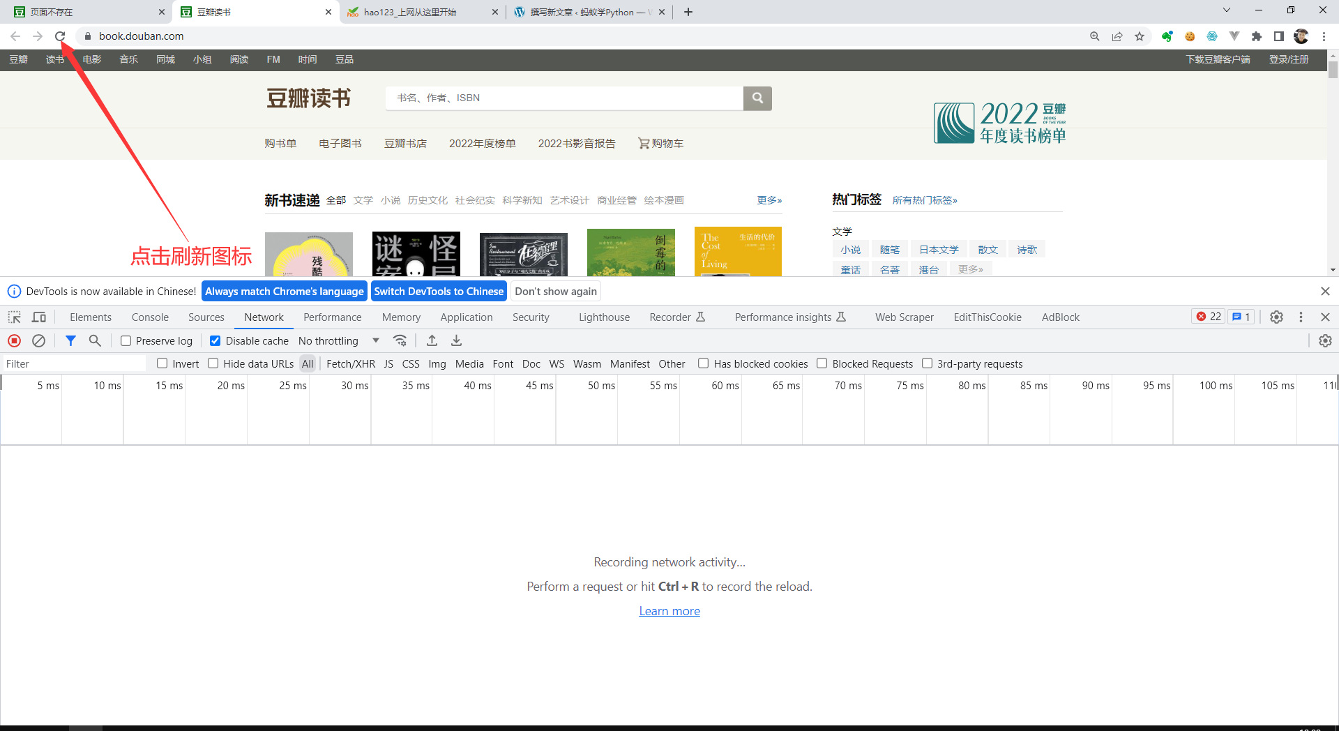Open a new browser tab

point(688,12)
